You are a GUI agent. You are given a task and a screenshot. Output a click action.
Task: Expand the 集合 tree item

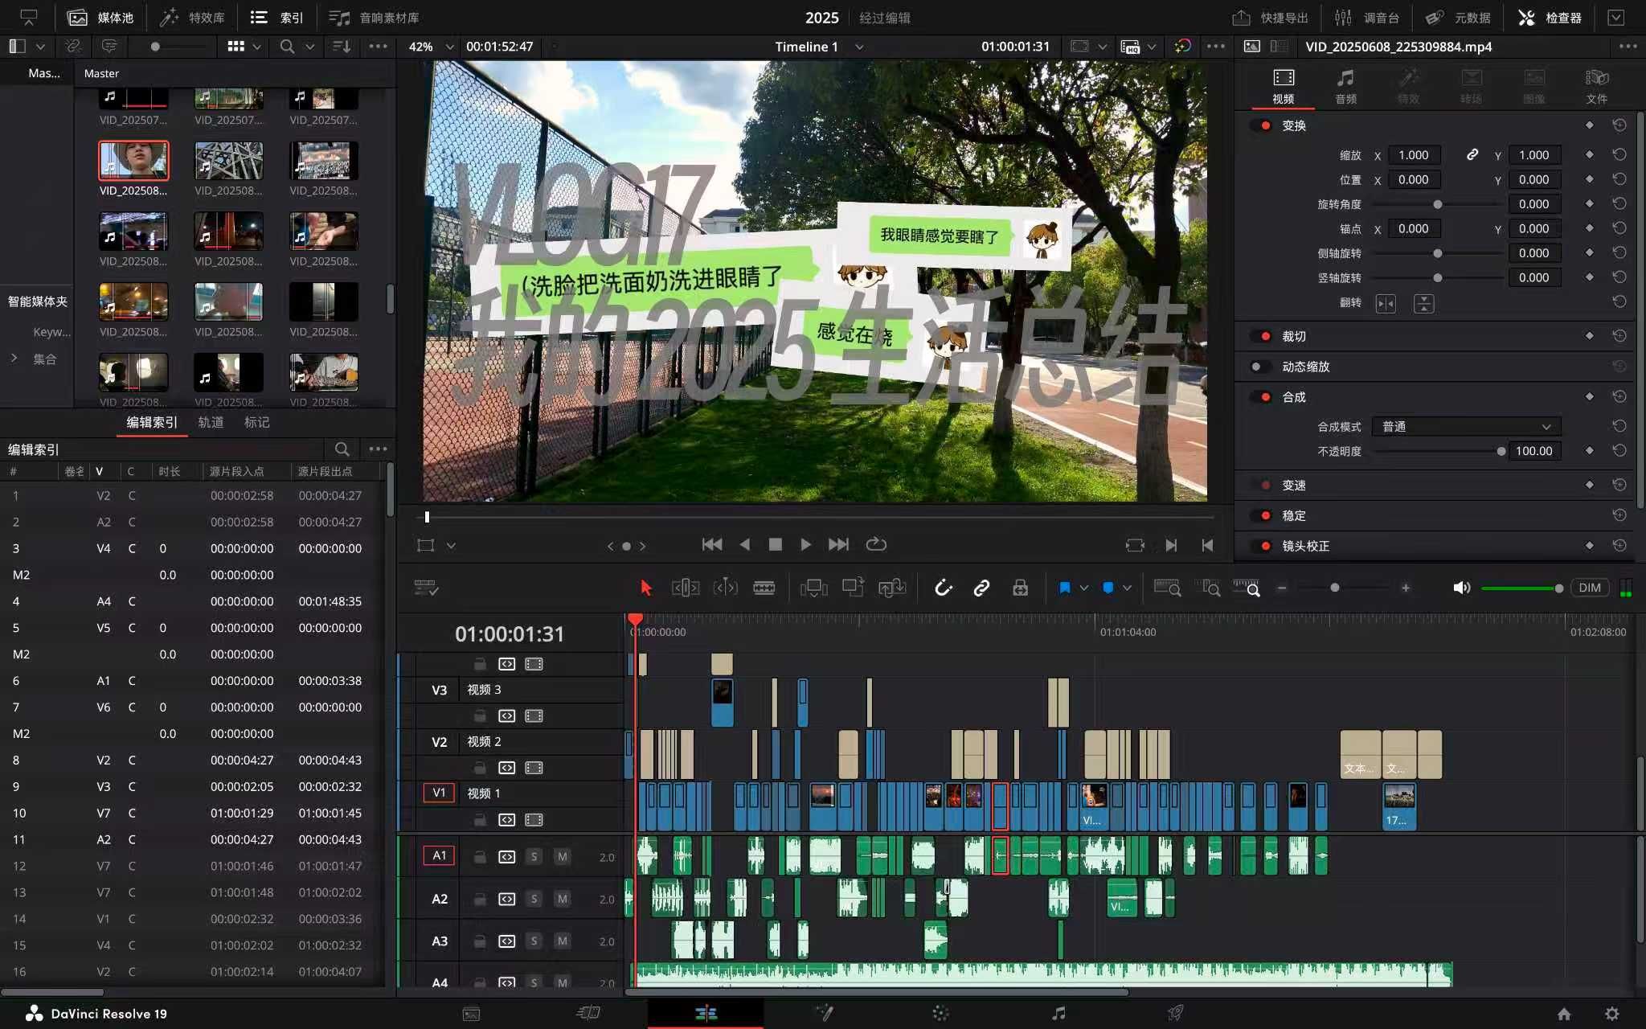[x=14, y=359]
